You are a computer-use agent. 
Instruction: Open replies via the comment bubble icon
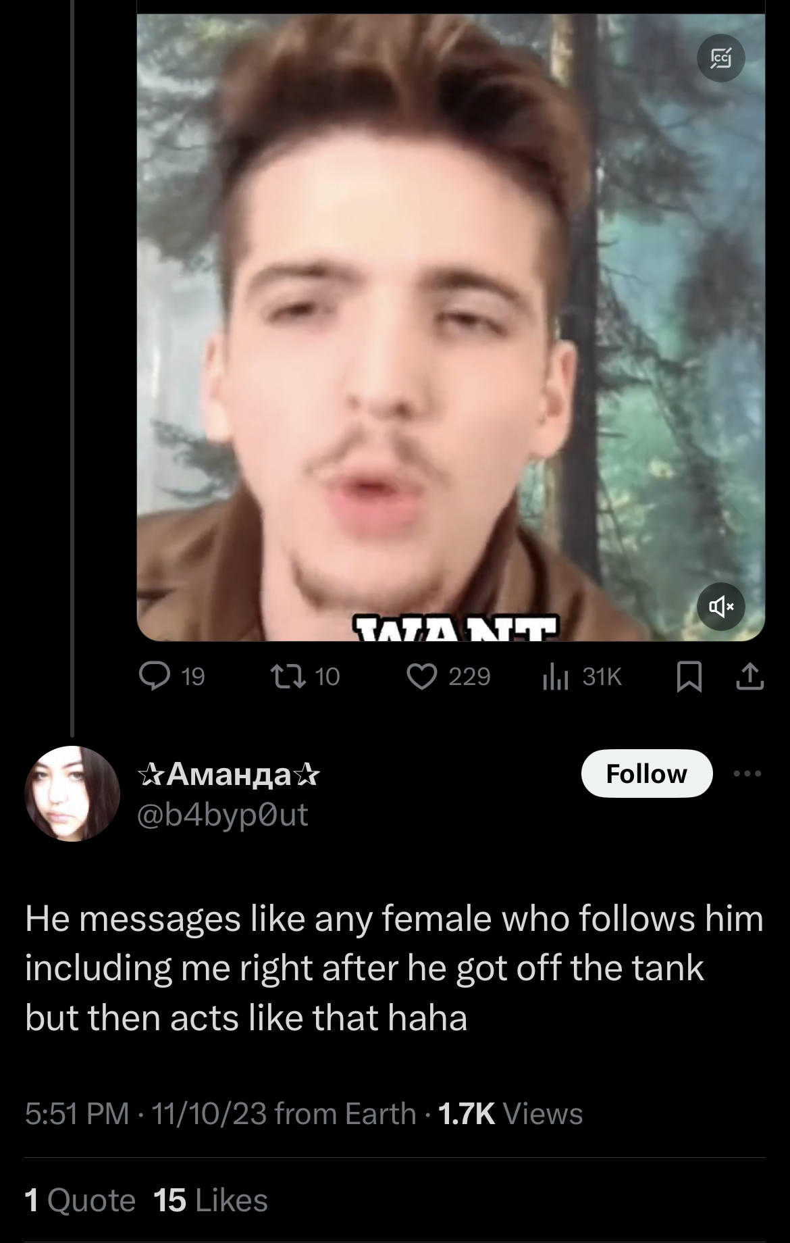click(154, 676)
